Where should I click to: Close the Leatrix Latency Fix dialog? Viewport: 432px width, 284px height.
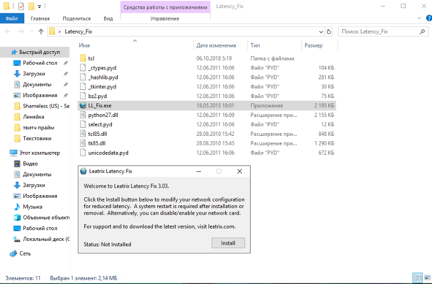point(240,171)
